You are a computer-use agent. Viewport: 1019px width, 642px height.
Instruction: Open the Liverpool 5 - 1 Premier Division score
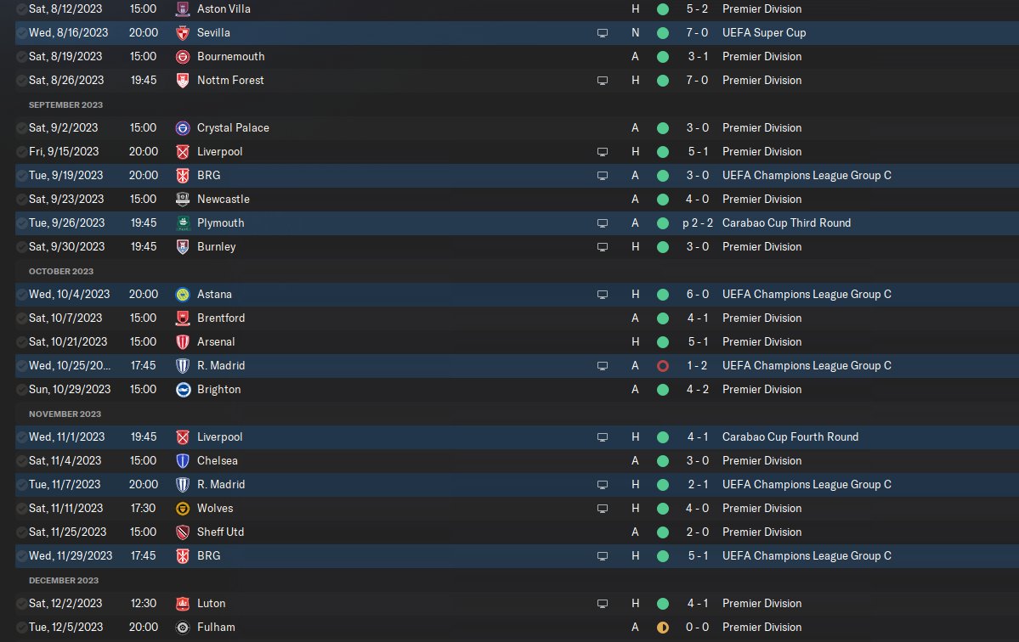[699, 152]
